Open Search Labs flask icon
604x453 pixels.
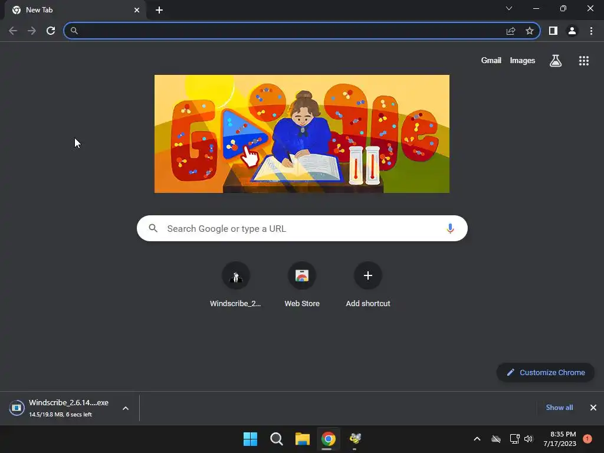556,61
